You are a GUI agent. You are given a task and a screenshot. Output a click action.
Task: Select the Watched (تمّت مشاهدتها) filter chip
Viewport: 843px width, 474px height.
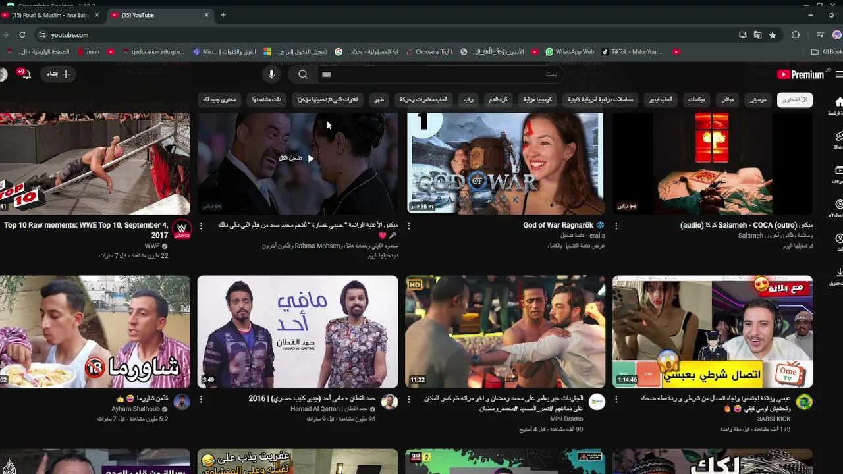[267, 99]
